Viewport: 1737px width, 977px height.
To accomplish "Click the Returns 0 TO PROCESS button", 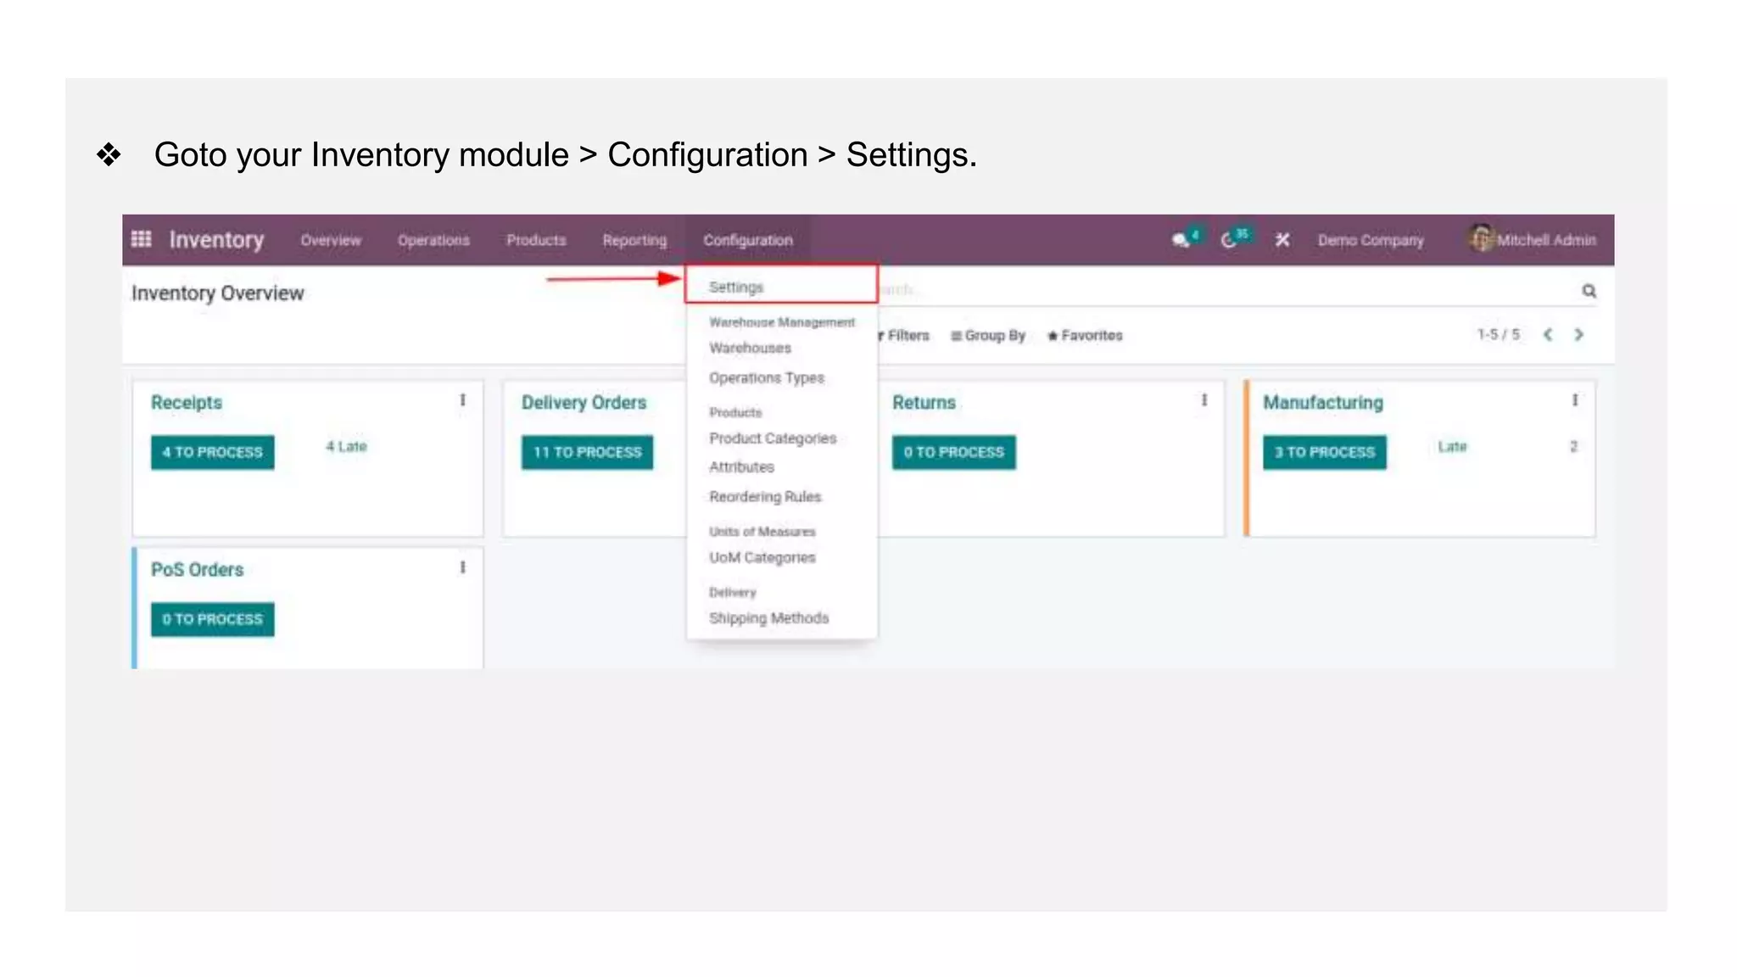I will tap(953, 452).
